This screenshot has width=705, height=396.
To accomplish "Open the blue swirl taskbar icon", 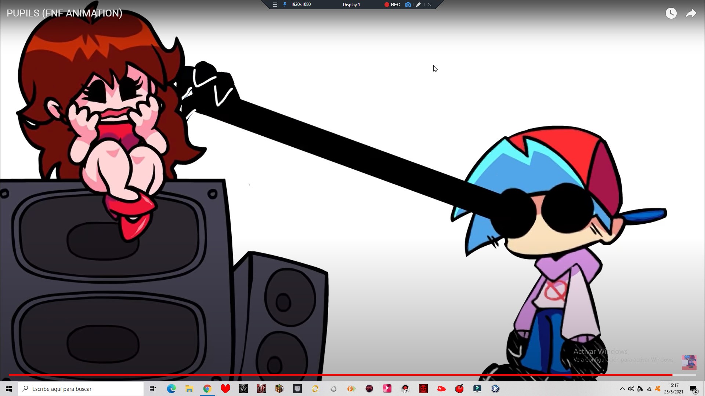I will [495, 389].
